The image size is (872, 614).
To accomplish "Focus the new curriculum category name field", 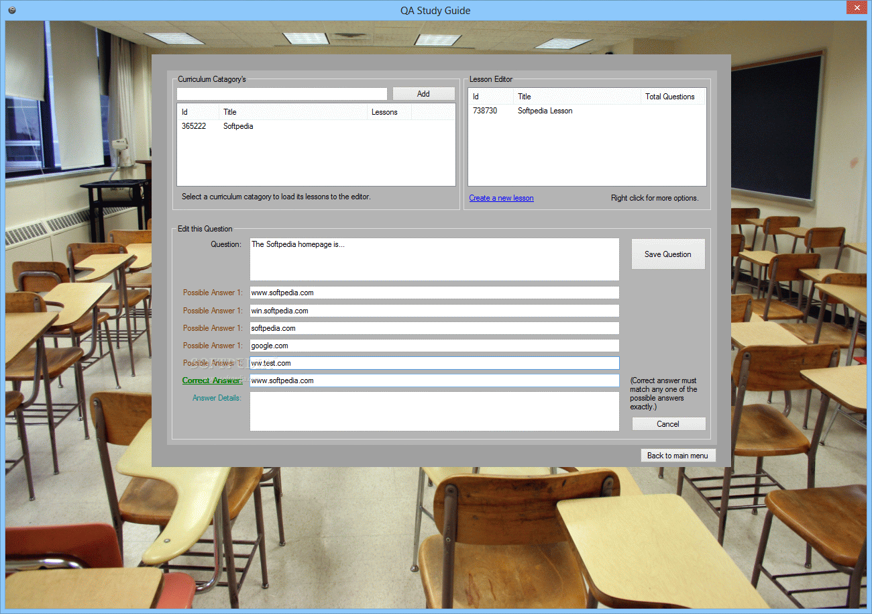I will click(x=282, y=94).
